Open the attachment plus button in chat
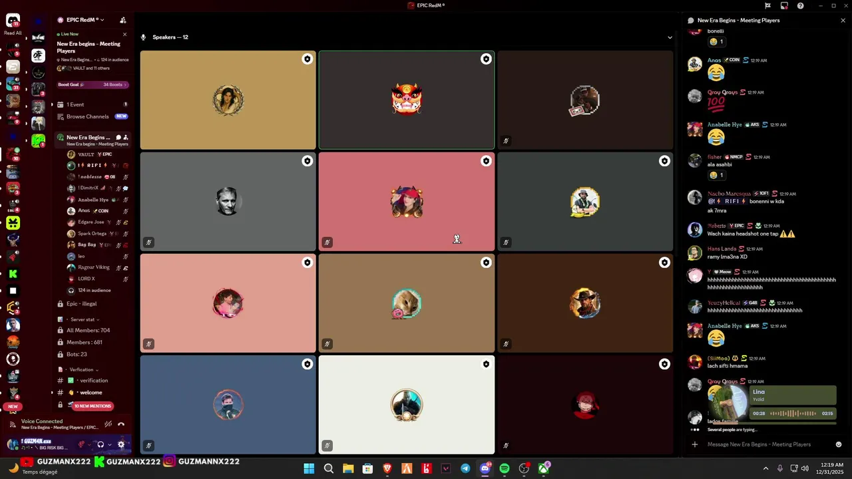852x479 pixels. [695, 444]
